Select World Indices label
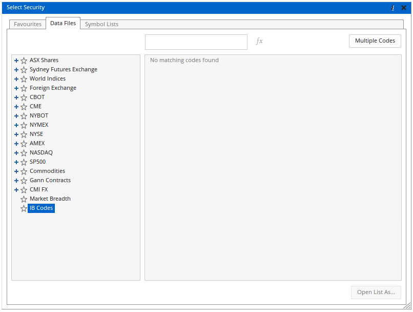This screenshot has width=413, height=312. pos(48,79)
